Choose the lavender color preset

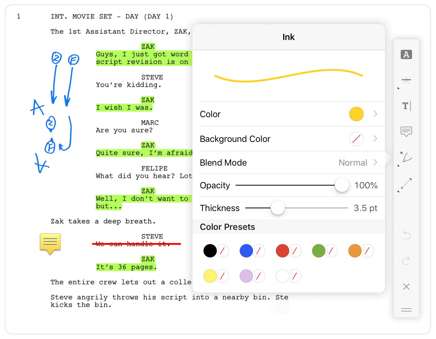click(x=246, y=276)
